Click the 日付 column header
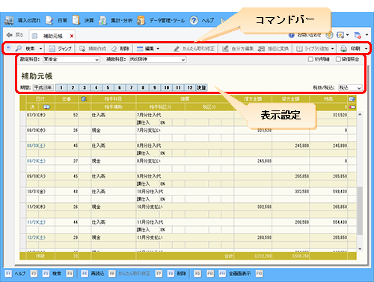Viewport: 374px width, 282px height. tap(40, 99)
